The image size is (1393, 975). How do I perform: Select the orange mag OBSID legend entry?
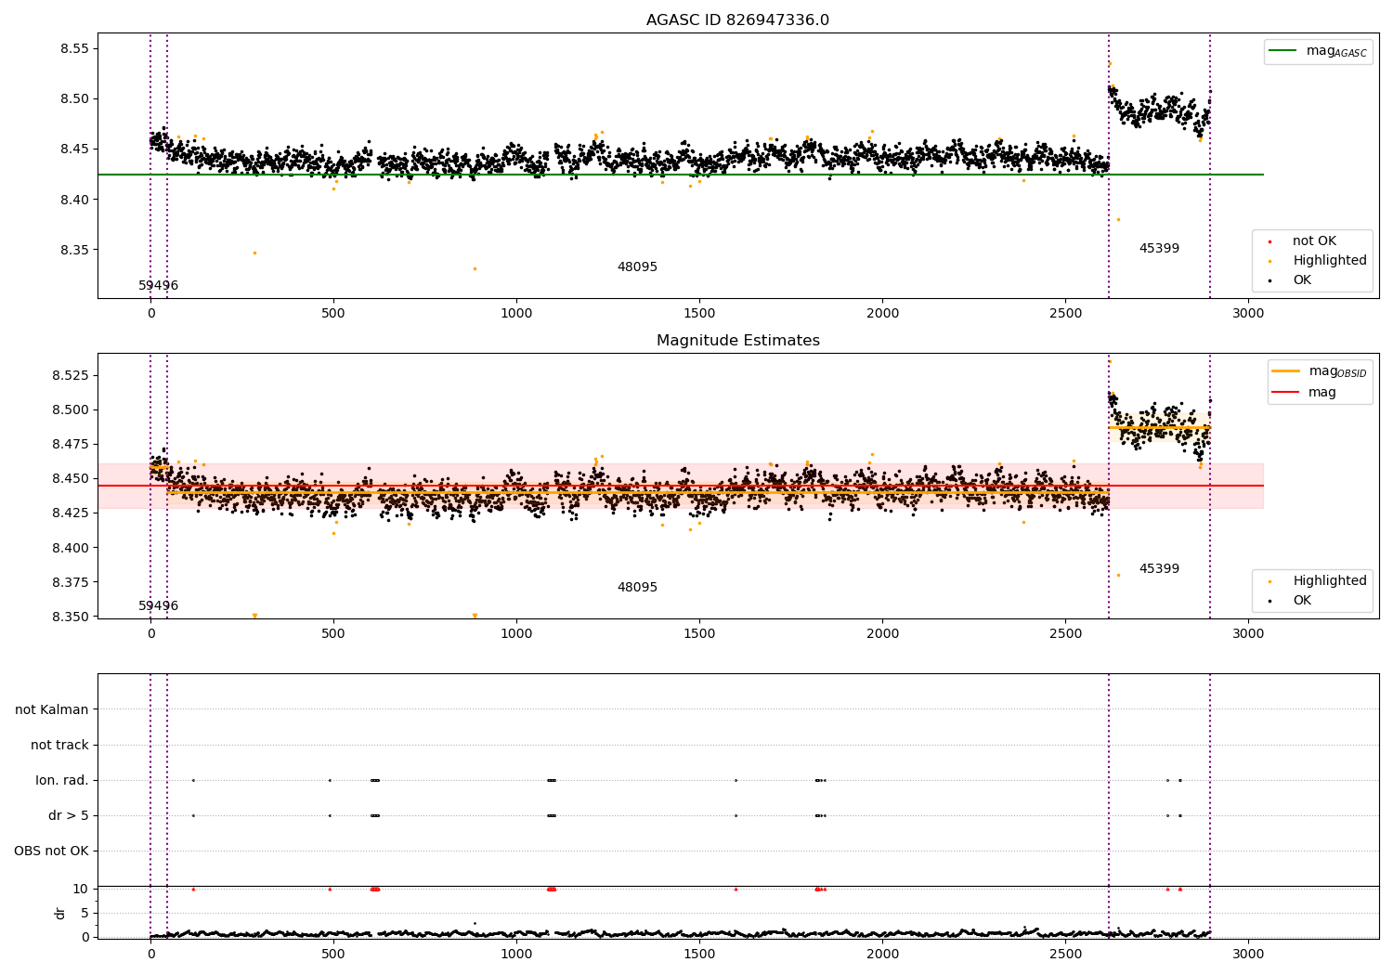[x=1319, y=371]
